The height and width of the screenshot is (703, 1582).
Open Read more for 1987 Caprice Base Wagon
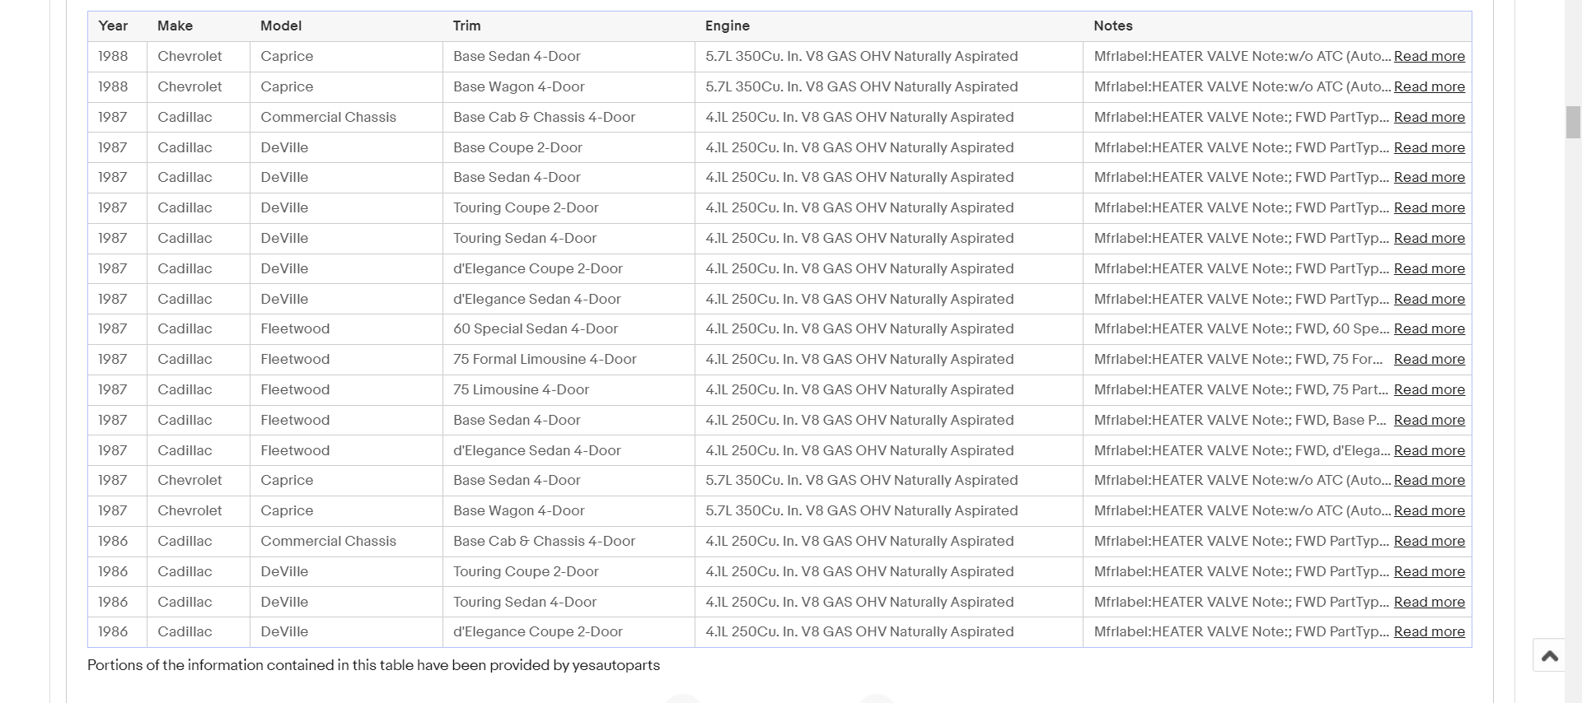click(x=1429, y=511)
